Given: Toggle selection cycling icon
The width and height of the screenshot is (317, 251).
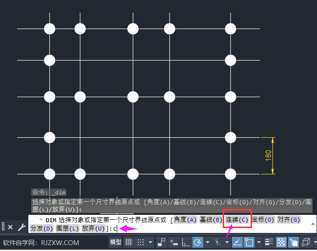Looking at the screenshot, I should click(294, 242).
